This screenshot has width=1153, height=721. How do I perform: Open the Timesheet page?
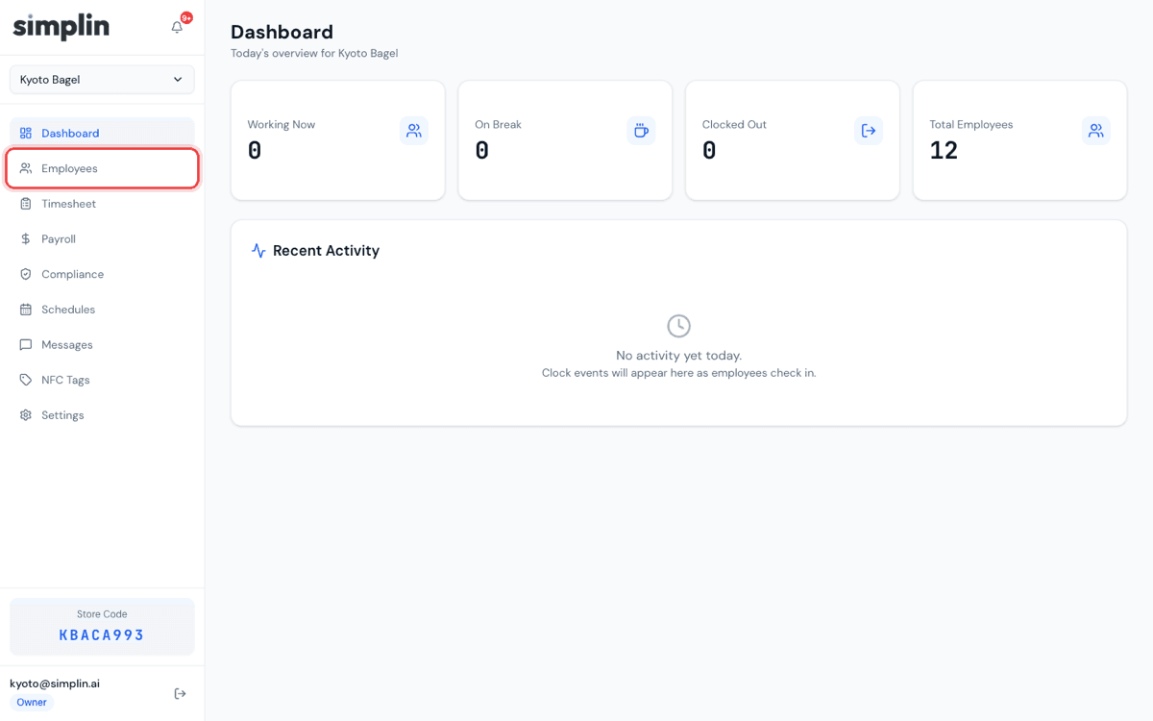(x=102, y=204)
